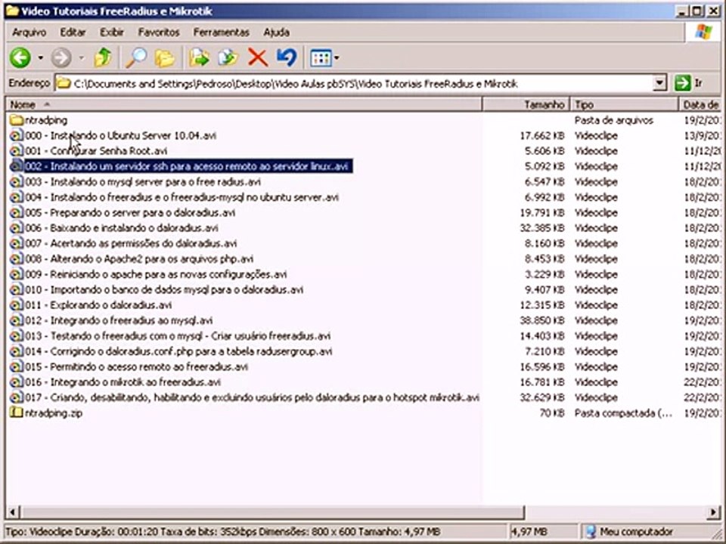Click the Copy To folder icon

(228, 58)
